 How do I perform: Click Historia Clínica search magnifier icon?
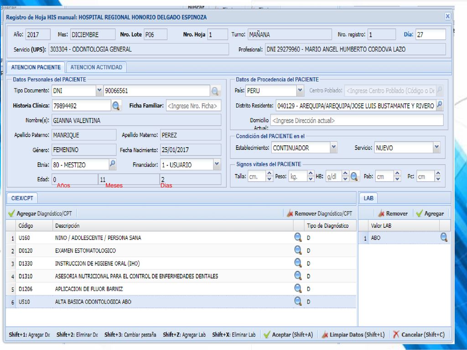[116, 105]
